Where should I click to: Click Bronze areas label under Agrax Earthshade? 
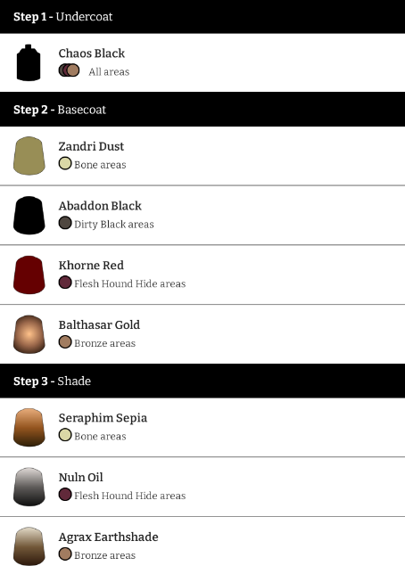[105, 555]
